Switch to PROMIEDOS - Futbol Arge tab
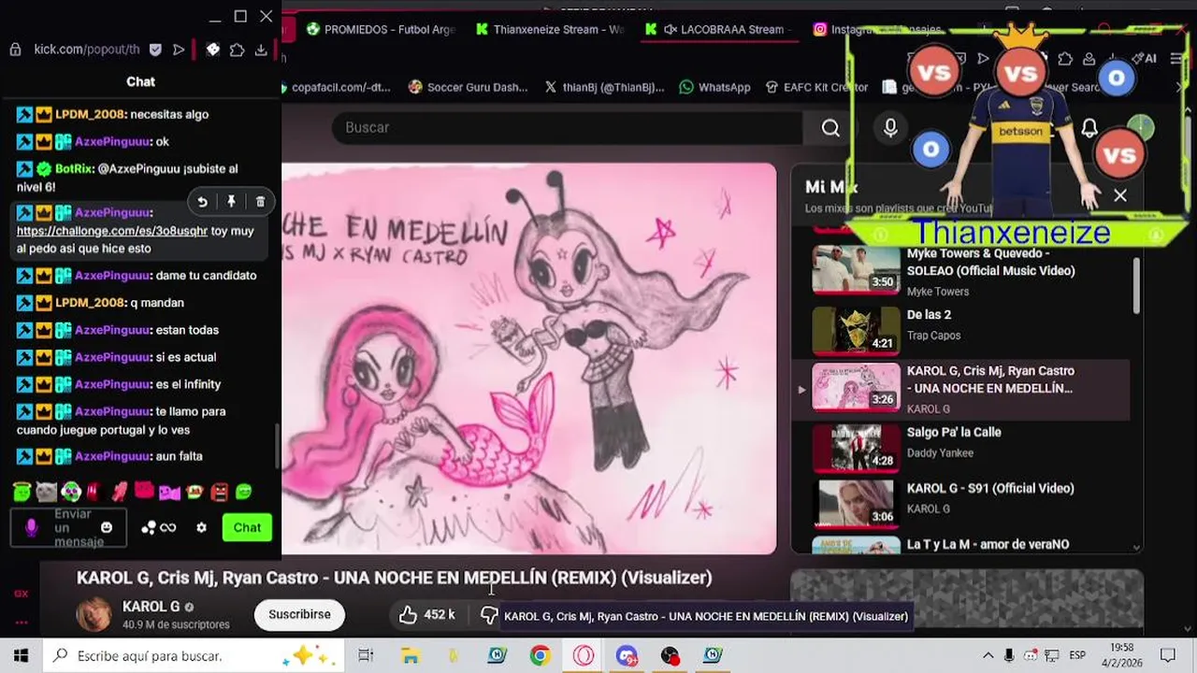Image resolution: width=1197 pixels, height=673 pixels. point(381,29)
